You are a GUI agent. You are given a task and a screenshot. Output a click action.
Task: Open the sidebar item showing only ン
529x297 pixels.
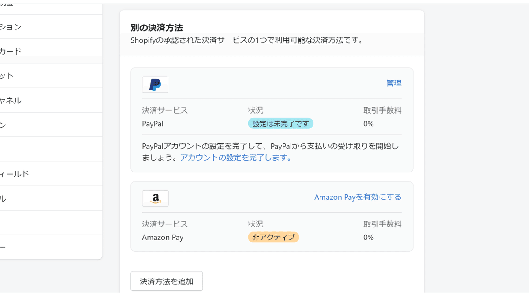pyautogui.click(x=4, y=125)
